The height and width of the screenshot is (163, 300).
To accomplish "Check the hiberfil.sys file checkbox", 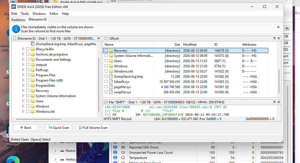I will coord(106,81).
